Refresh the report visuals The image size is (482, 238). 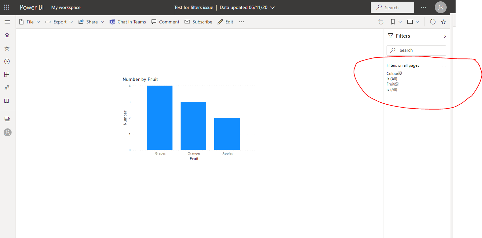pos(432,22)
